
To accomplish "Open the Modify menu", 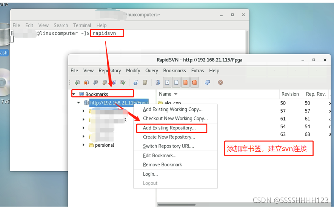I will 133,70.
